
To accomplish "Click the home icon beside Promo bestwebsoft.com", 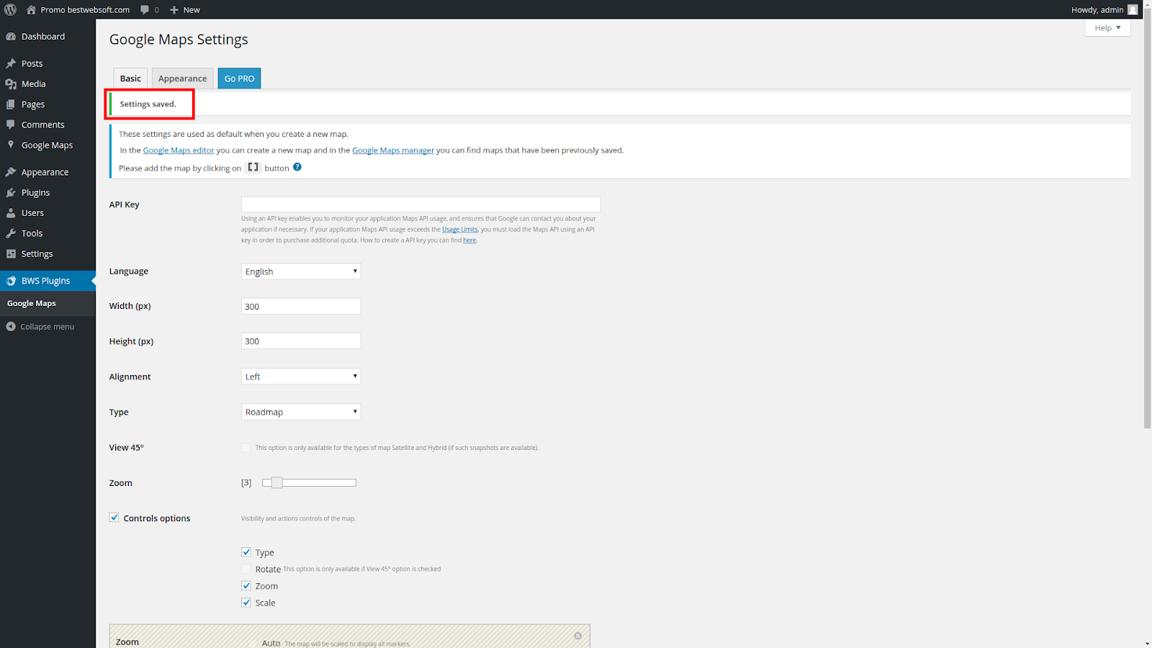I will (x=31, y=9).
